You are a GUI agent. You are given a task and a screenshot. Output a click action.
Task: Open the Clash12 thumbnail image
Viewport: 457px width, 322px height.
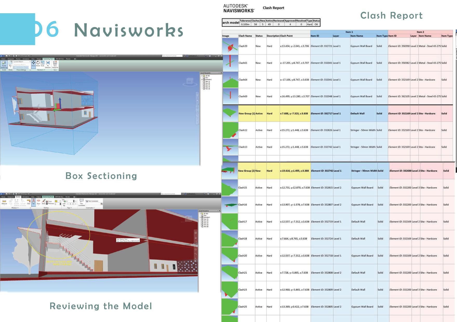coord(230,130)
